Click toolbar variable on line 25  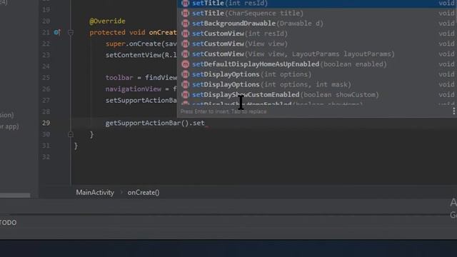(119, 78)
